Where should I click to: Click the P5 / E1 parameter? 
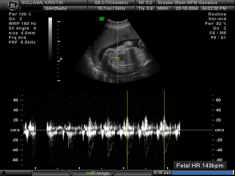click(218, 38)
